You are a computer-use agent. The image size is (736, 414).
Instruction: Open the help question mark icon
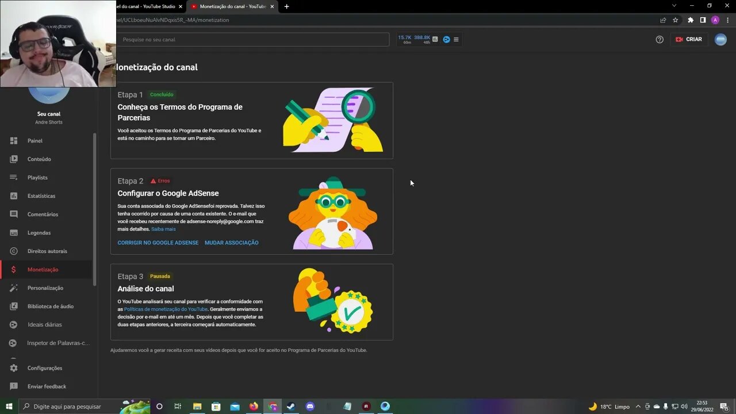660,40
